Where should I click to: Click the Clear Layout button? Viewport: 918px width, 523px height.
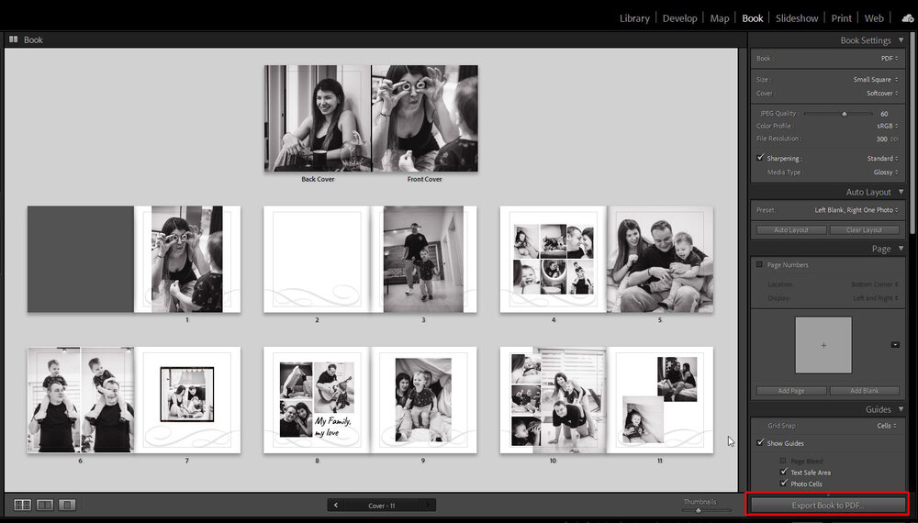[864, 230]
